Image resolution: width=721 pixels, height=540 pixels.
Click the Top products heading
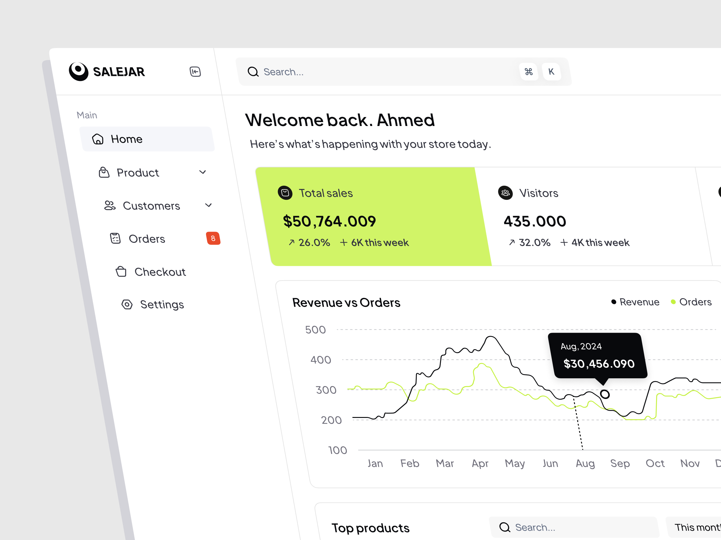point(370,528)
